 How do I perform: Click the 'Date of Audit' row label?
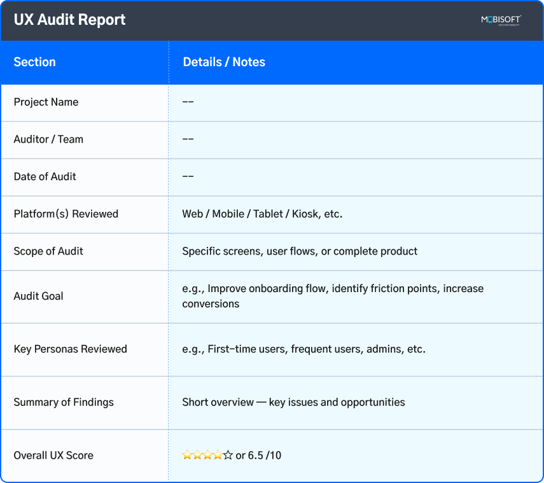45,176
